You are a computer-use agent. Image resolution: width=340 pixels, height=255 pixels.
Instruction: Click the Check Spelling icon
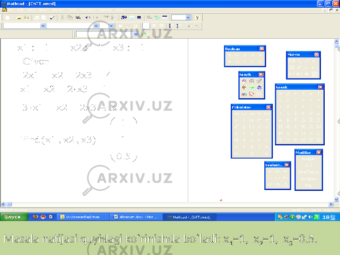coord(52,17)
